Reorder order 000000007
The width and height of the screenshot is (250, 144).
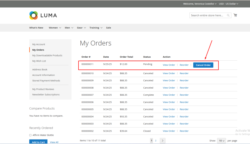(x=184, y=95)
